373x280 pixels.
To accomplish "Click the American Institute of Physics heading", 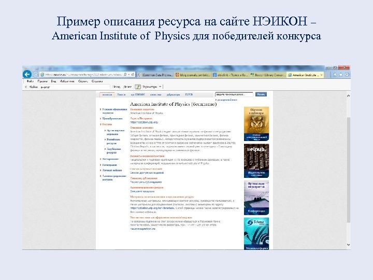I will pos(173,104).
